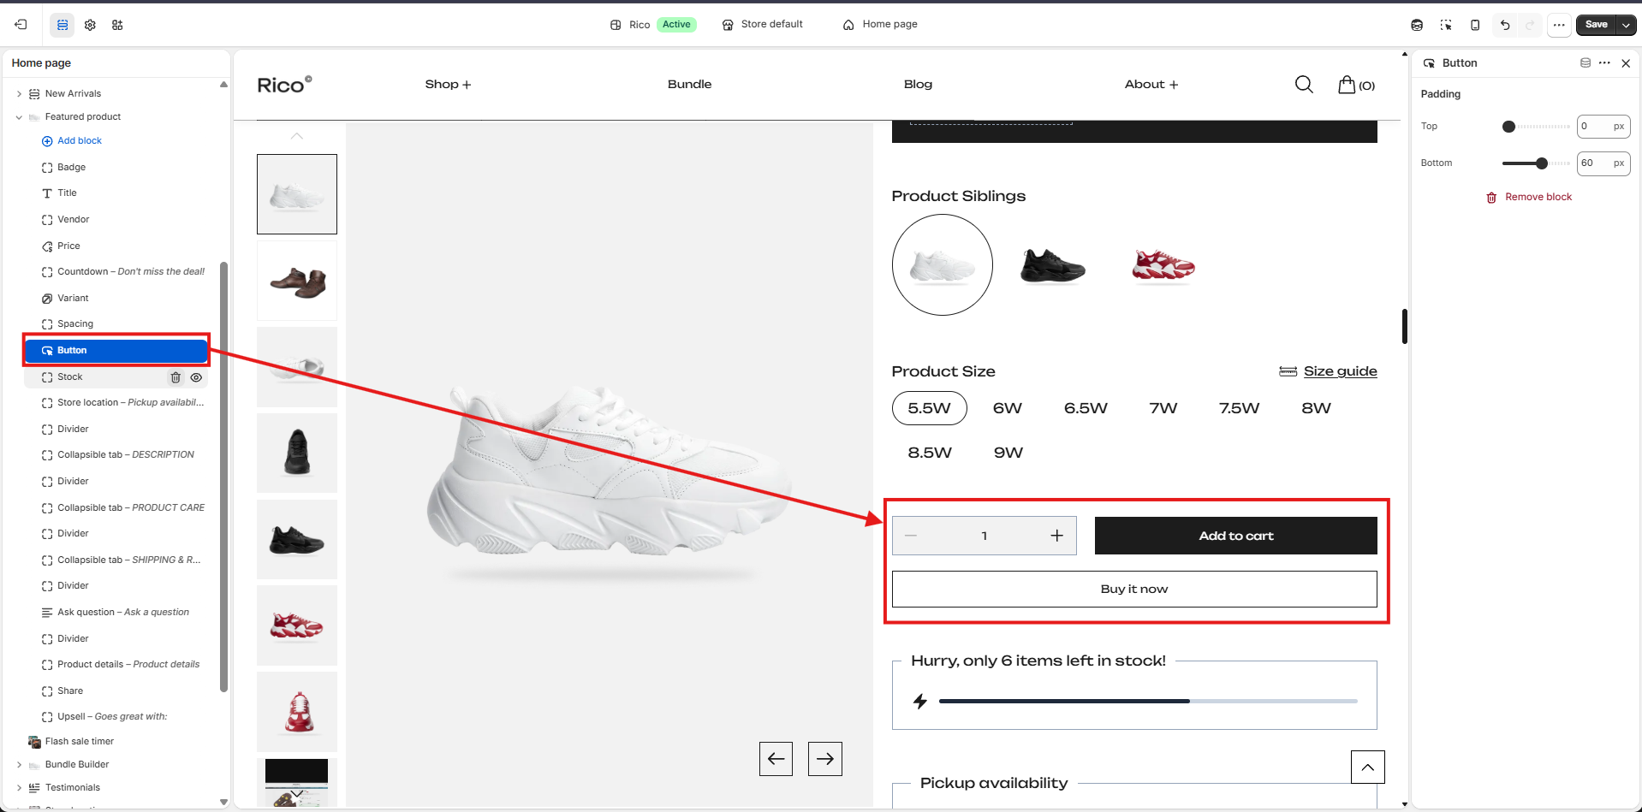Click the database icon in Button panel
This screenshot has width=1642, height=812.
tap(1585, 63)
